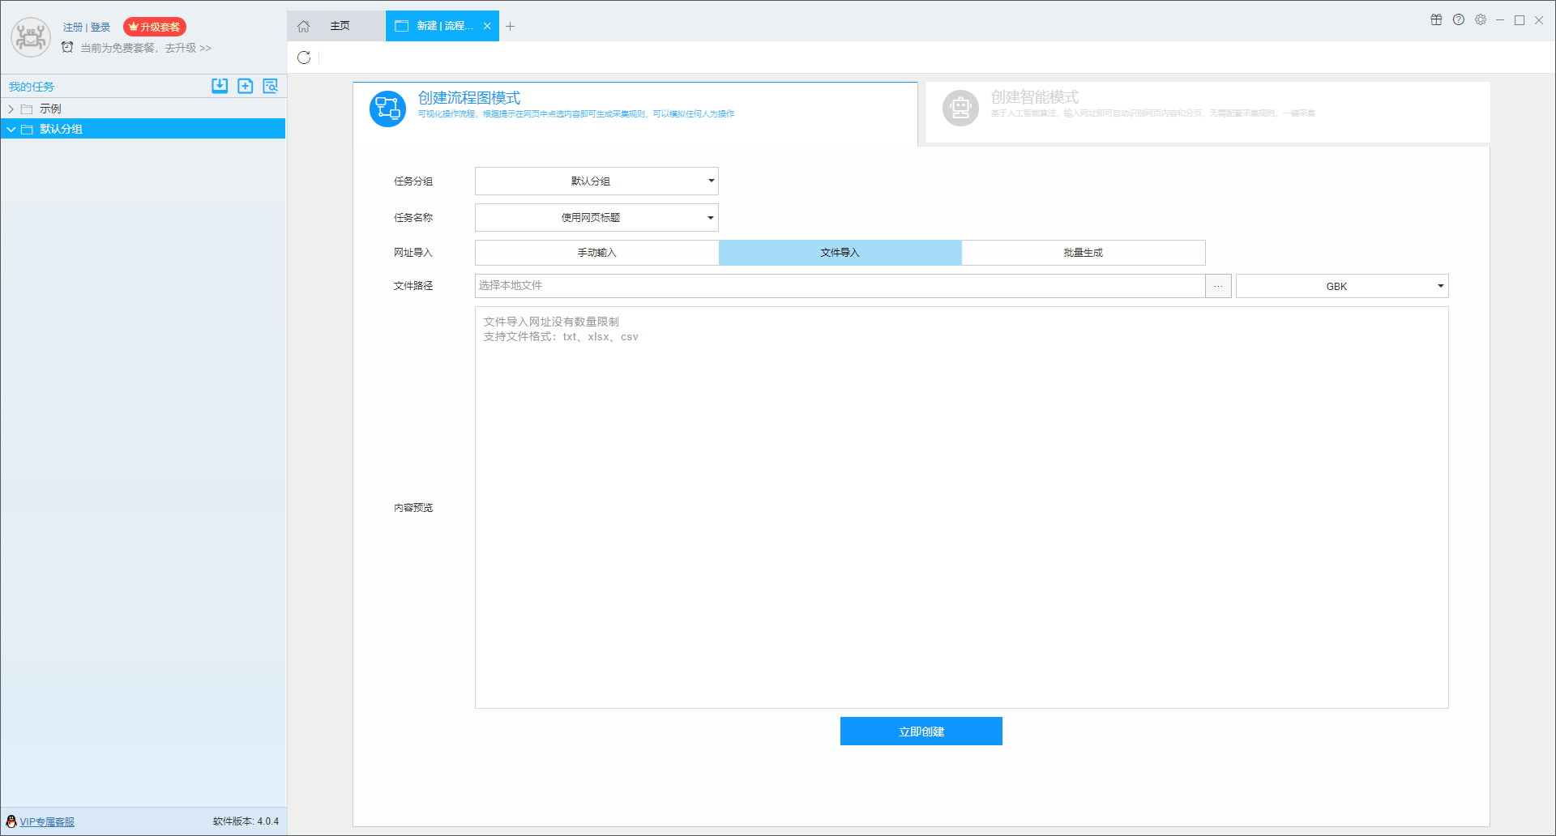Click the page refresh icon
Viewport: 1556px width, 836px height.
tap(304, 58)
